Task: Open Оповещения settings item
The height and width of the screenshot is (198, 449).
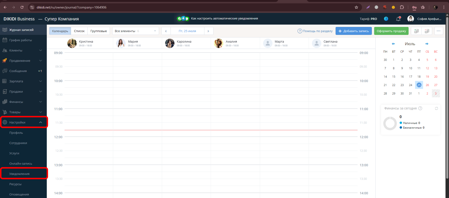Action: pos(19,195)
